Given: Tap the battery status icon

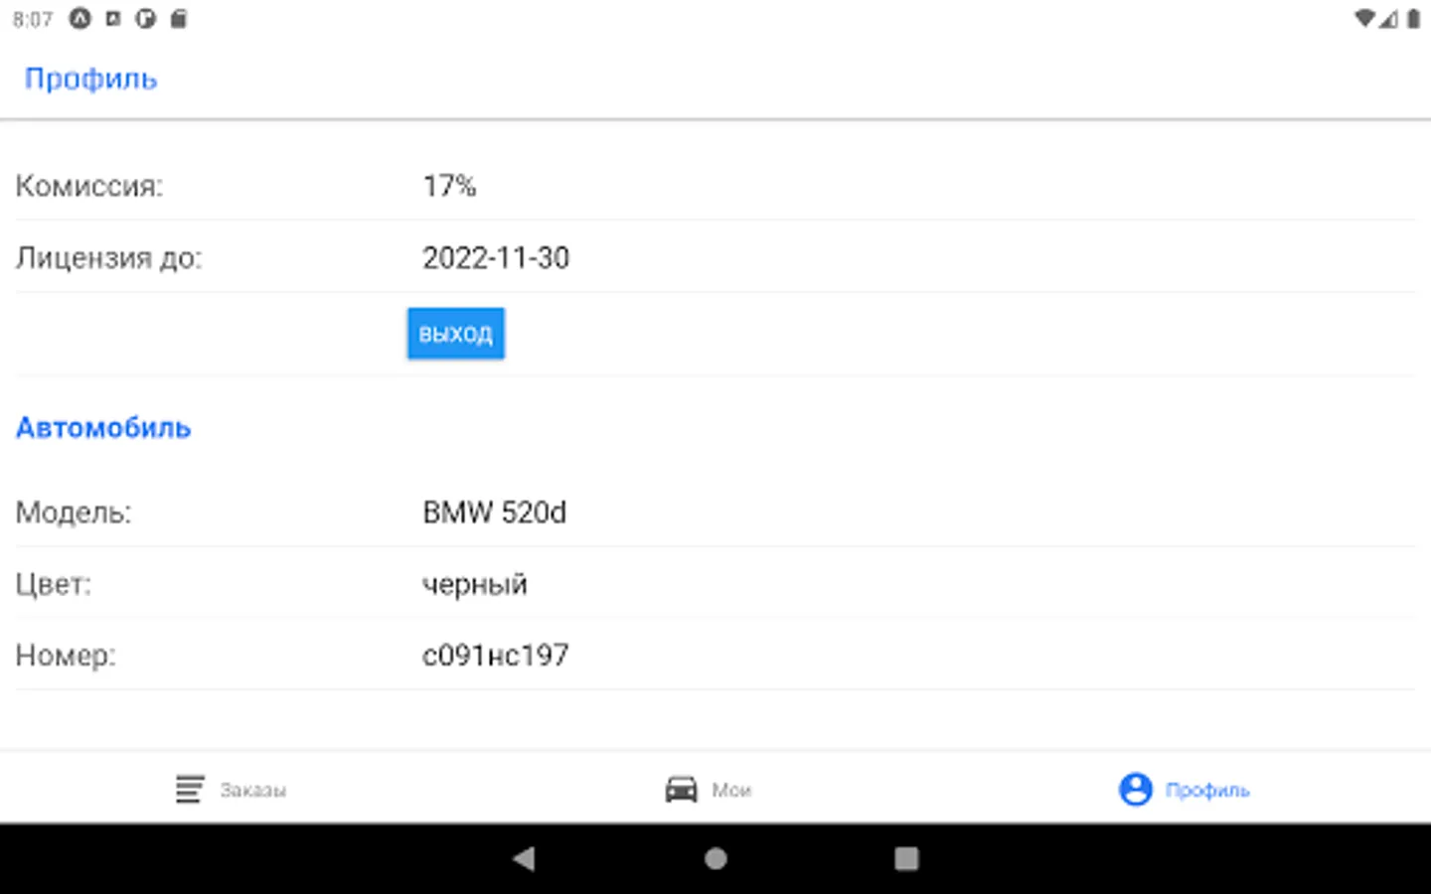Looking at the screenshot, I should coord(1413,18).
